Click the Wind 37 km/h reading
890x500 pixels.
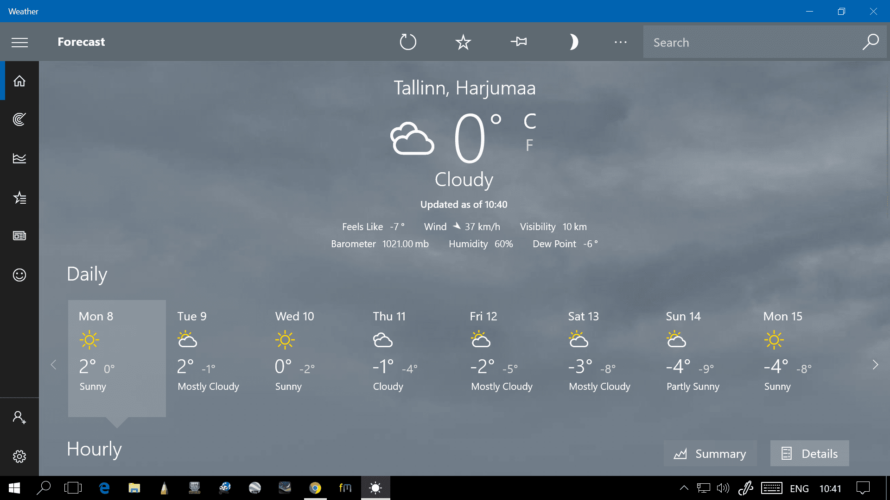pyautogui.click(x=462, y=227)
